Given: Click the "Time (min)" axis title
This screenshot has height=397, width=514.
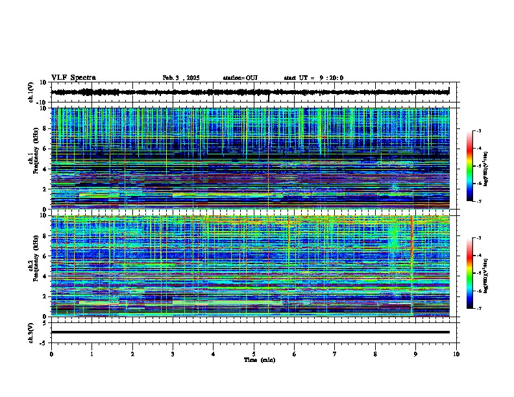Looking at the screenshot, I should coord(260,360).
